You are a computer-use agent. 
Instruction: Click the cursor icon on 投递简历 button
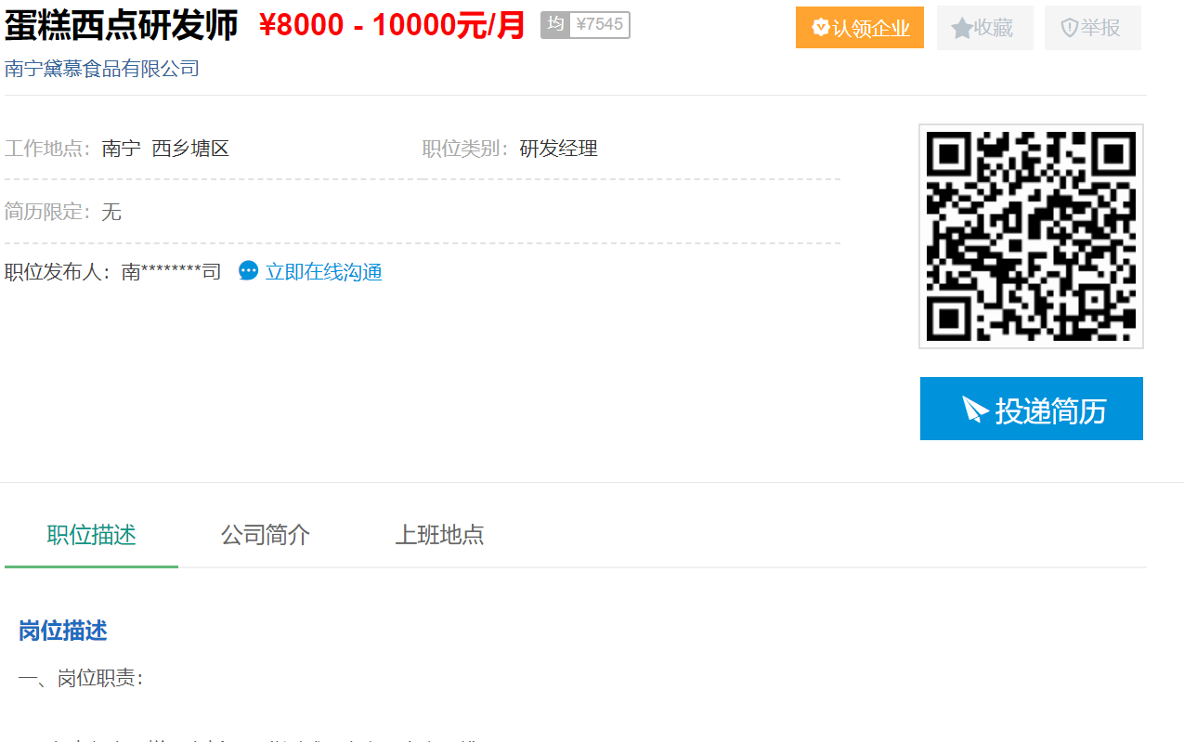tap(974, 410)
